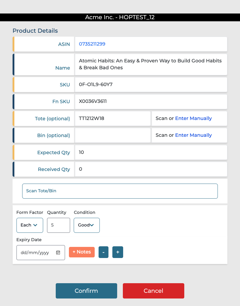This screenshot has width=240, height=306.
Task: Open the ASIN 0735211299 link
Action: (x=92, y=44)
